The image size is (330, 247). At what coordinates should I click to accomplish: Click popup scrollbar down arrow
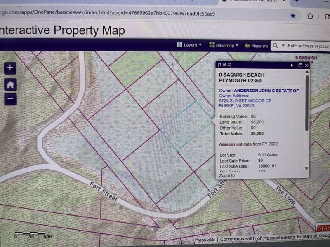306,168
